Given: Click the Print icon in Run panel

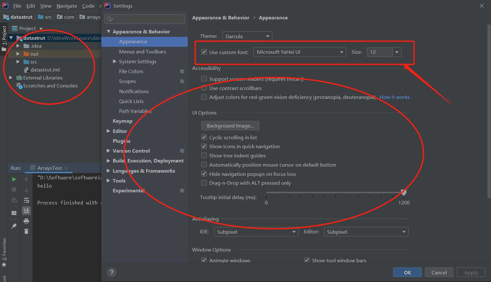Looking at the screenshot, I should 26,221.
